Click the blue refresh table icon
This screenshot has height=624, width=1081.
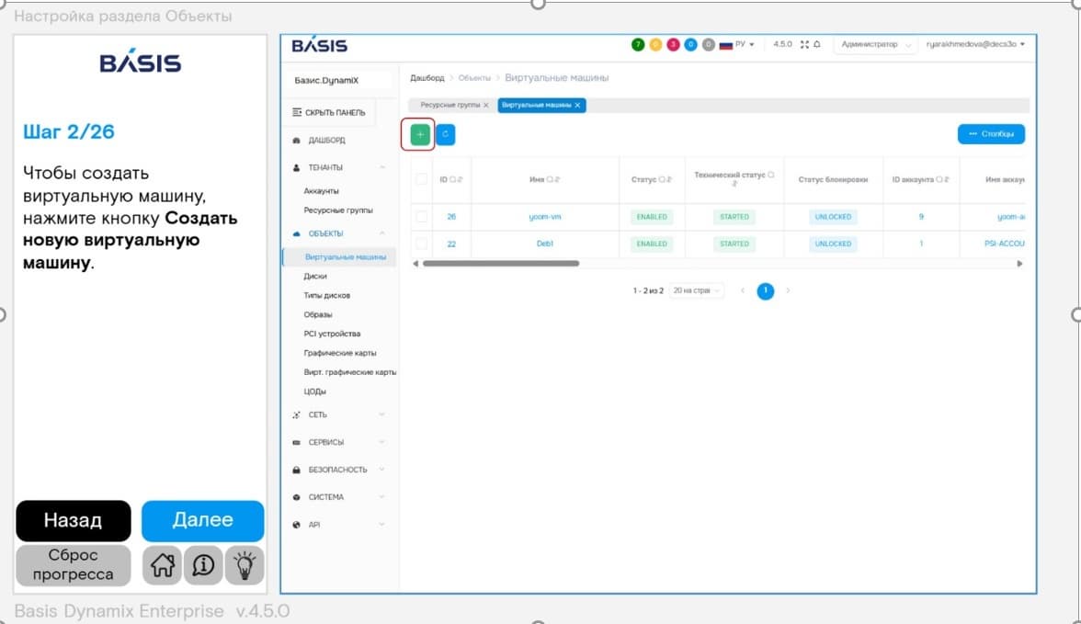click(445, 134)
